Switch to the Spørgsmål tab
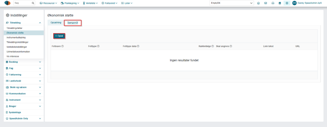Viewport: 327px width, 127px height. pyautogui.click(x=73, y=23)
